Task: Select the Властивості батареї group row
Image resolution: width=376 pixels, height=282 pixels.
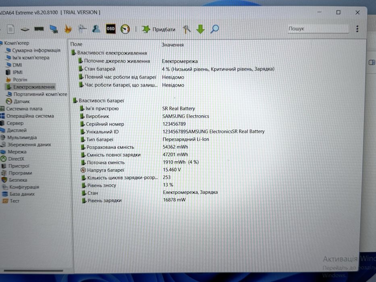Action: pyautogui.click(x=99, y=101)
